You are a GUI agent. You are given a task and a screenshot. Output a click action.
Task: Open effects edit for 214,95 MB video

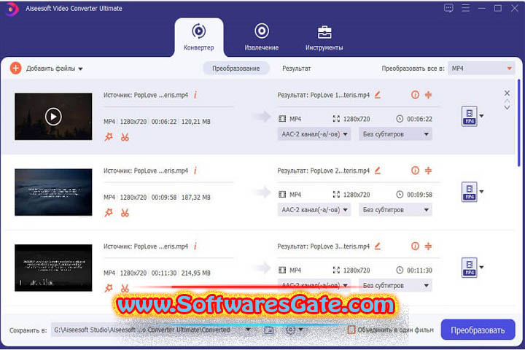109,288
